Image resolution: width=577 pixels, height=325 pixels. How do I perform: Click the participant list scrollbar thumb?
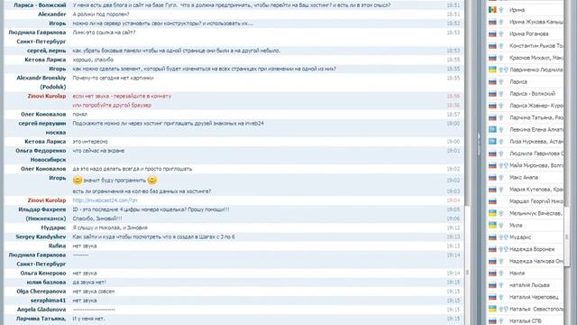[567, 237]
